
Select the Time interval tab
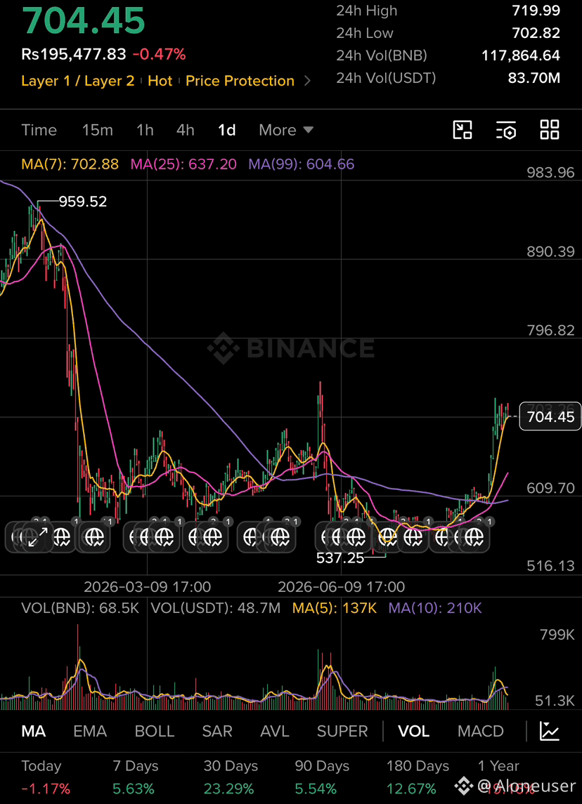point(39,130)
